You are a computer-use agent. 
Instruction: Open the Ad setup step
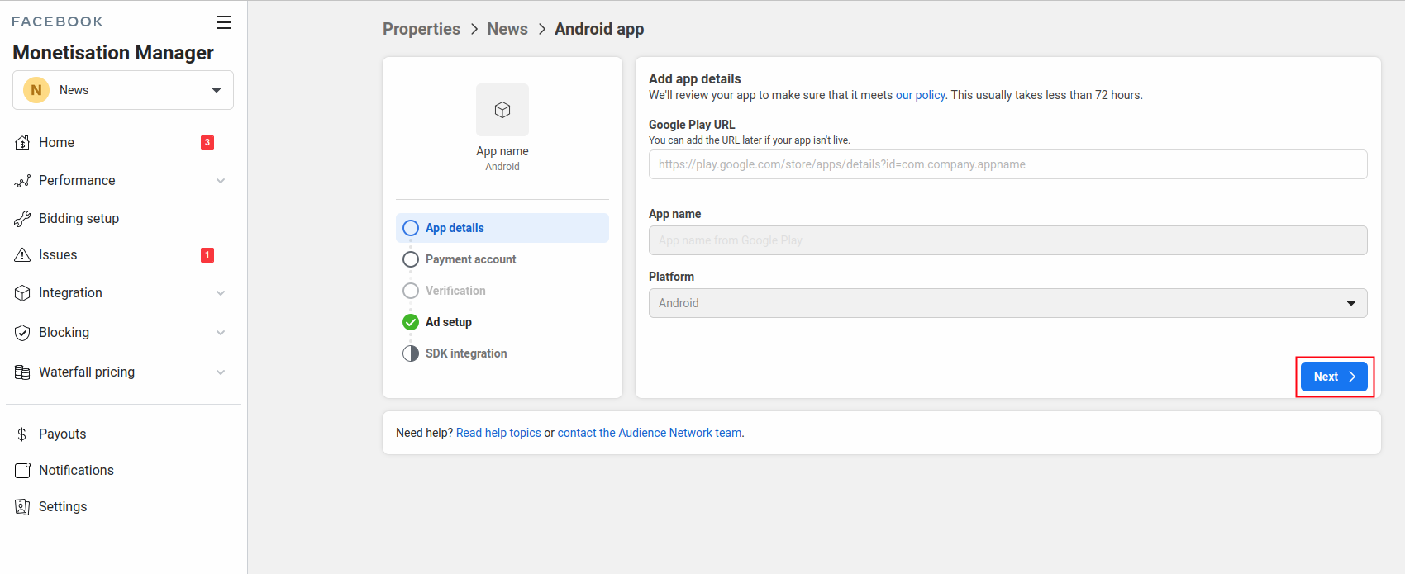[448, 322]
